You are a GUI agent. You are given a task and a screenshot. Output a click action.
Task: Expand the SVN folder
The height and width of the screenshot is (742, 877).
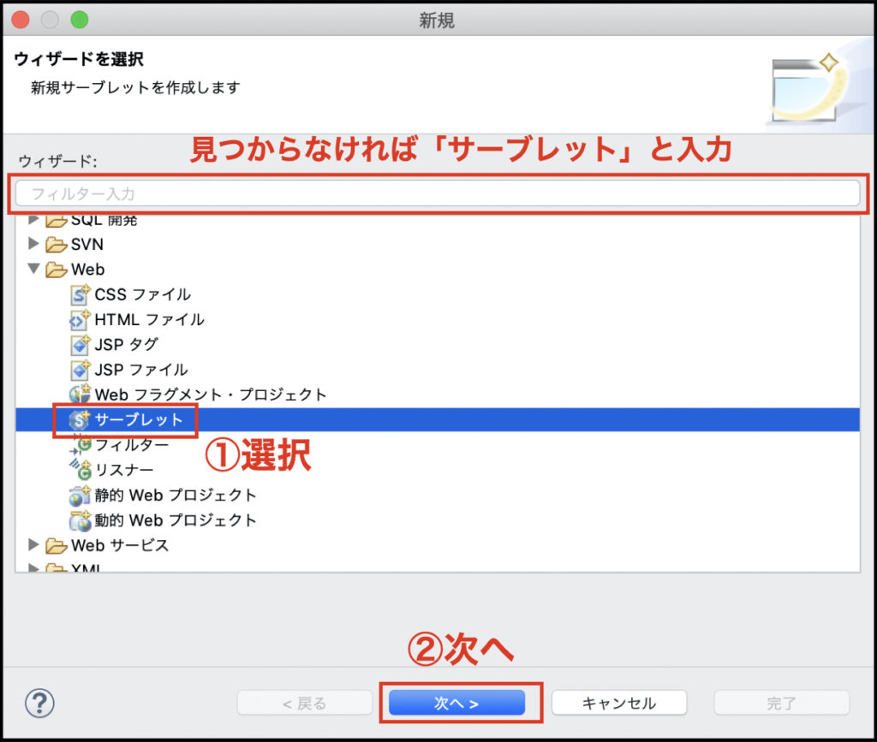pos(33,244)
